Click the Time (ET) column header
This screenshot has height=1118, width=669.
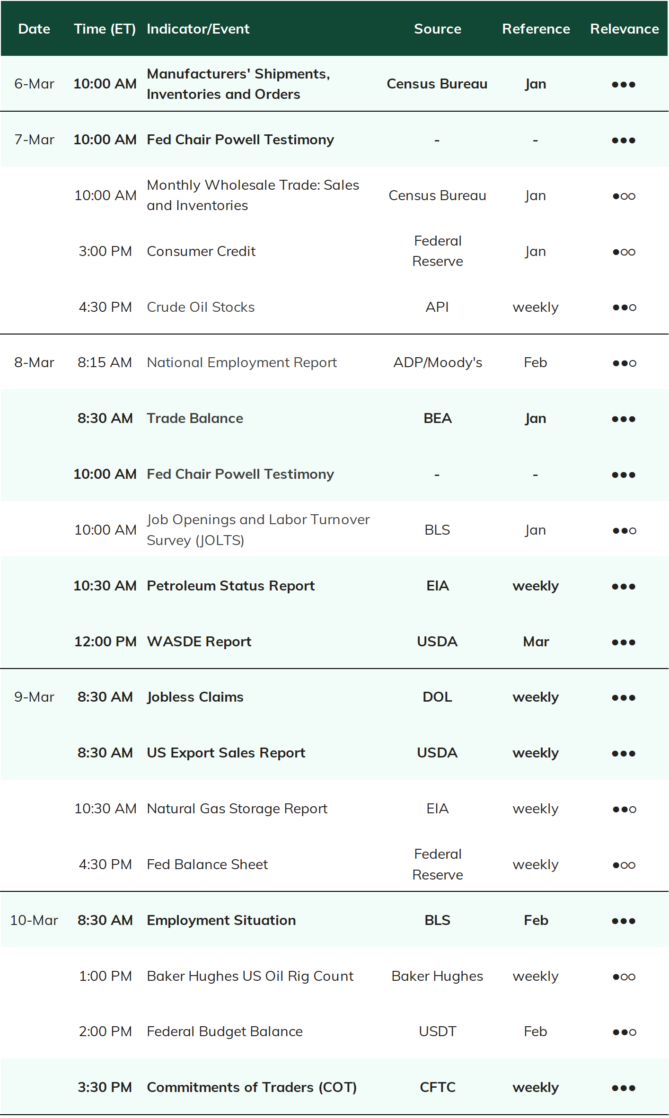[105, 29]
